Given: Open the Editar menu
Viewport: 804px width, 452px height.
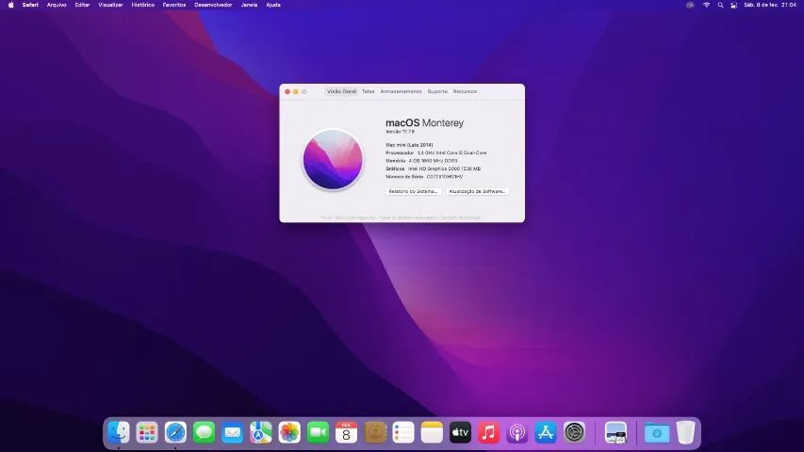Looking at the screenshot, I should [82, 5].
